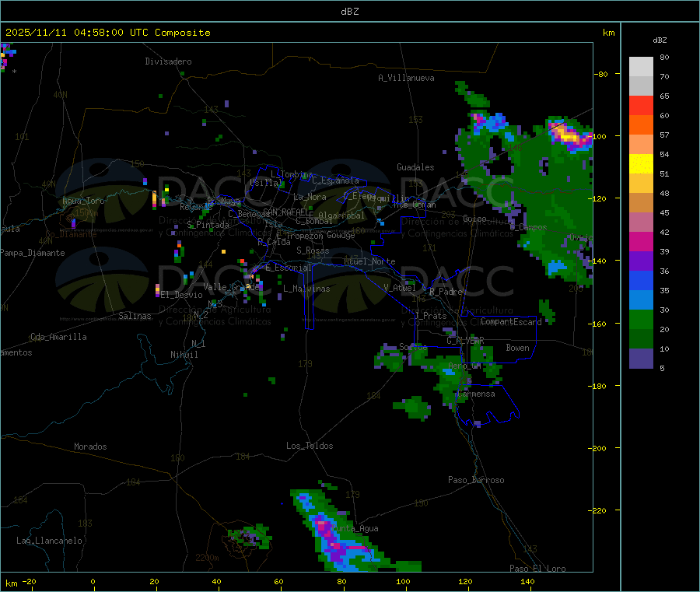Click the Goudge label
Image resolution: width=700 pixels, height=592 pixels.
tap(341, 235)
